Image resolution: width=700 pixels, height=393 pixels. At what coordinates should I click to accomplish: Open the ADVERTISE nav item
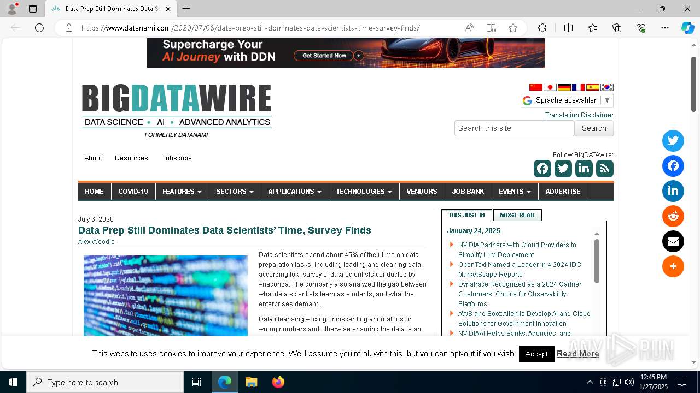click(563, 192)
